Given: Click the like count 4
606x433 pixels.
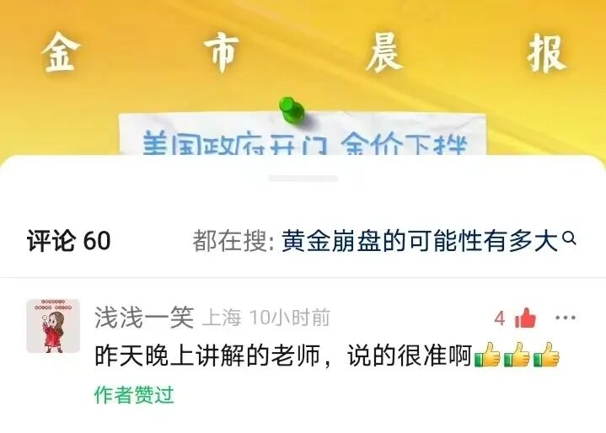Looking at the screenshot, I should tap(500, 318).
